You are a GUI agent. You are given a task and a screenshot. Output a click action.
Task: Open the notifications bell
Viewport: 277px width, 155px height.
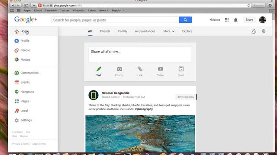[x=235, y=20]
